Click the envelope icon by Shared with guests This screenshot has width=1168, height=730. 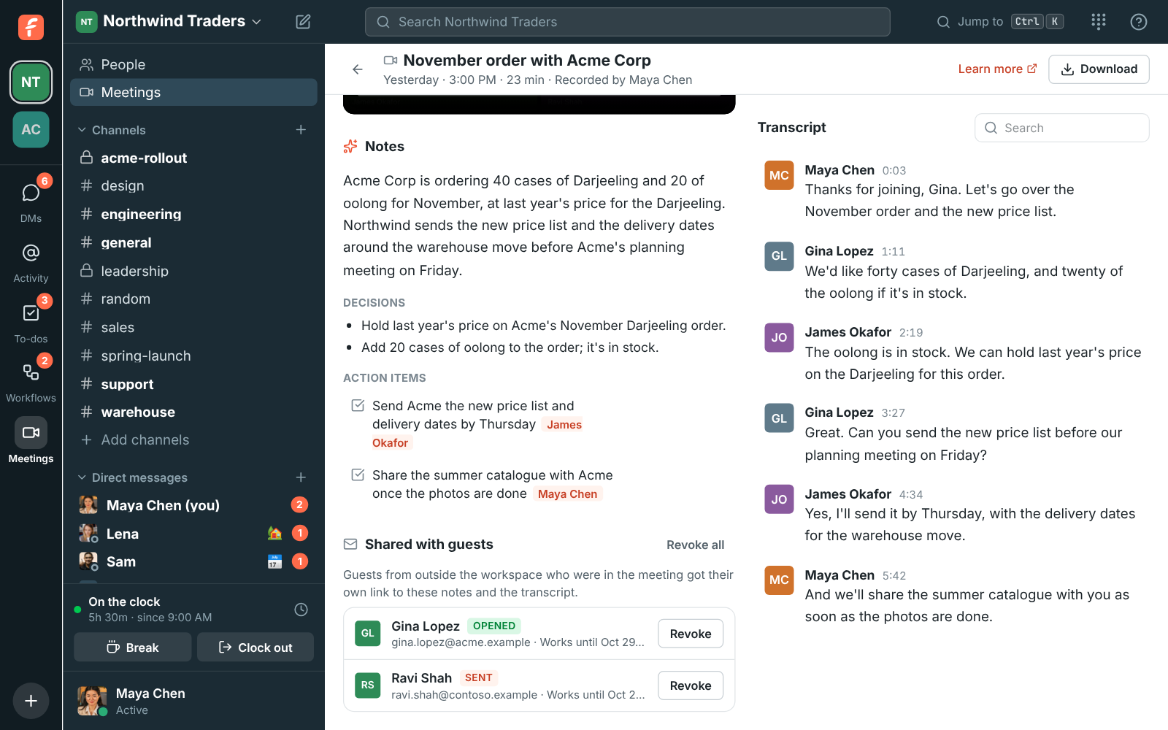350,545
